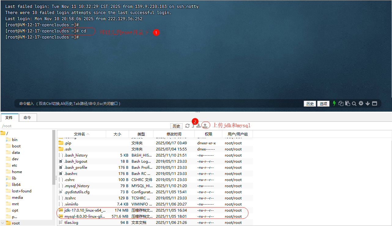This screenshot has height=226, width=392.
Task: Open 历史 in the terminal command bar
Action: click(310, 104)
